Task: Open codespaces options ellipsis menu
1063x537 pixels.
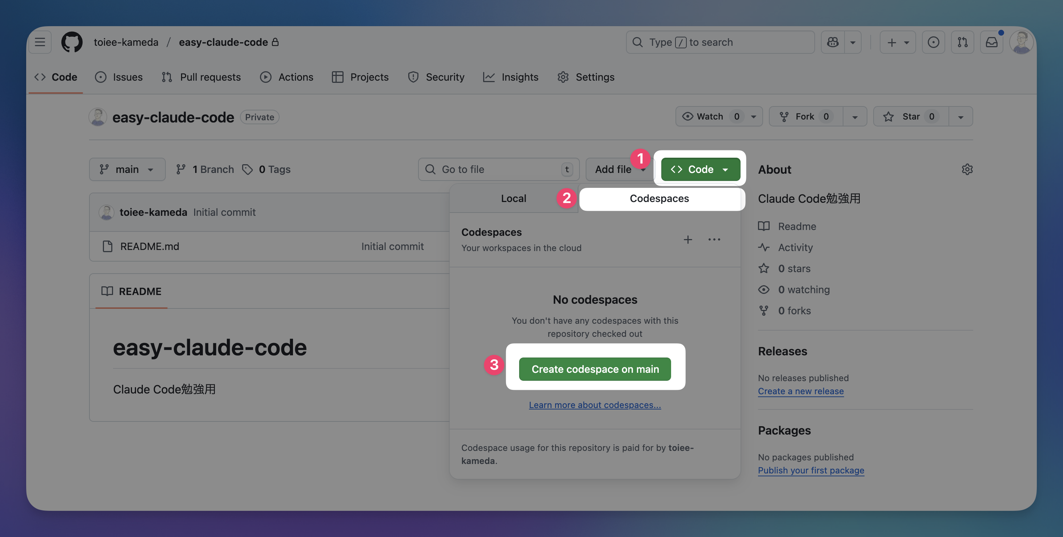Action: click(x=714, y=239)
